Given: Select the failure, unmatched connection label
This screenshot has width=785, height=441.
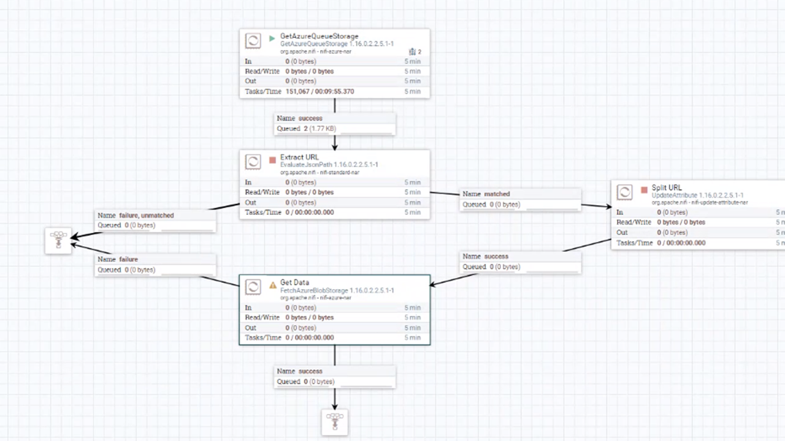Looking at the screenshot, I should (x=155, y=221).
